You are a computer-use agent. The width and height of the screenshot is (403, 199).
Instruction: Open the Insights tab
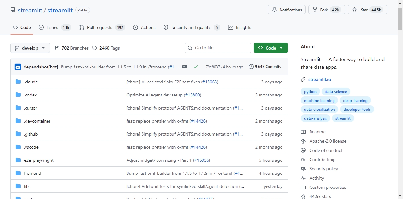pyautogui.click(x=239, y=27)
